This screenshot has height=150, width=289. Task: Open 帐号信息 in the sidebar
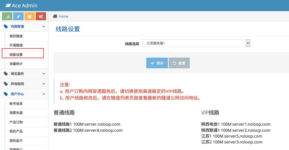point(16,104)
